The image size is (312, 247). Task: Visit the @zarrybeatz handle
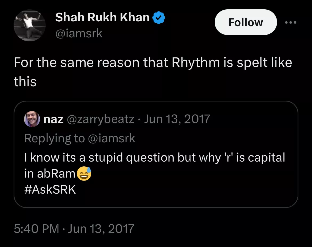click(100, 119)
